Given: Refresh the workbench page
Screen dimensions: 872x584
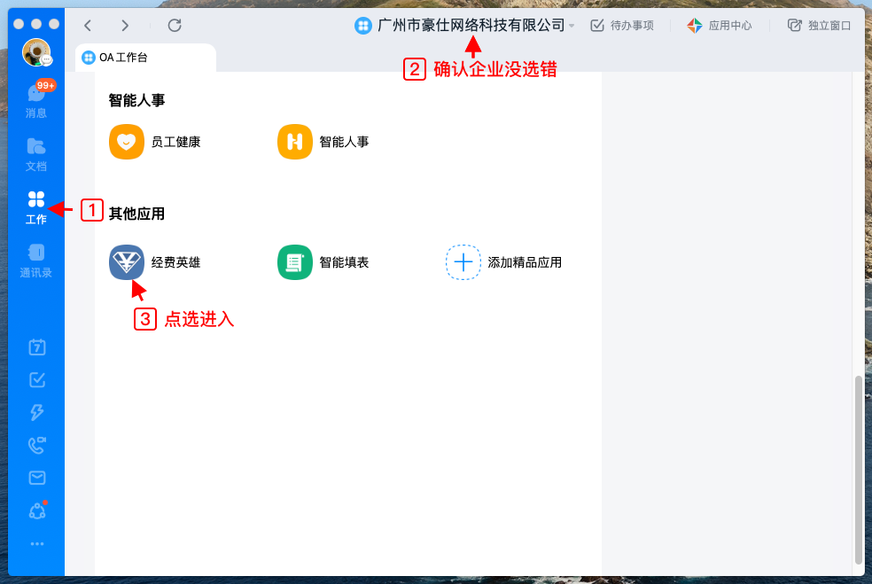Looking at the screenshot, I should 175,25.
